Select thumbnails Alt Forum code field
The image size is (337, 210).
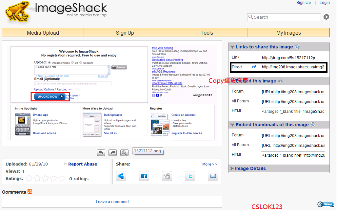[x=293, y=145]
